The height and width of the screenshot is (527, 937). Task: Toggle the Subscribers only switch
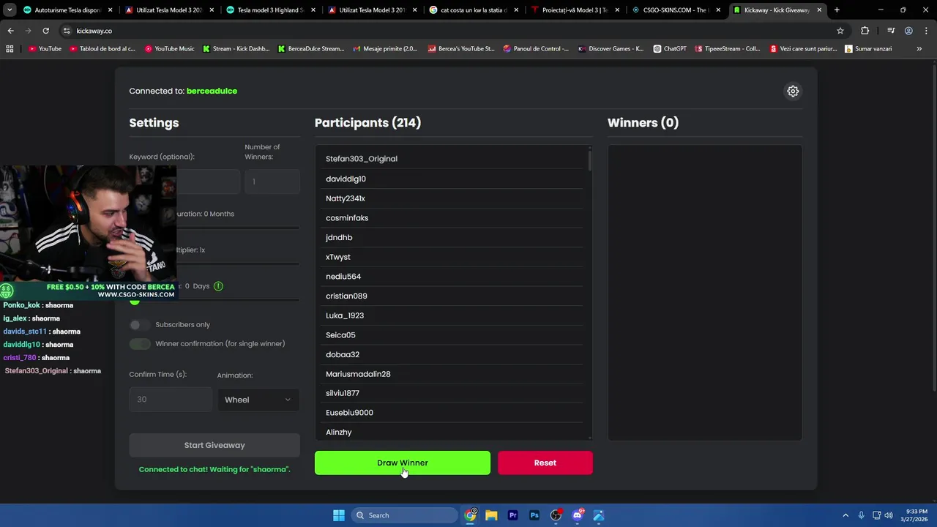(140, 325)
